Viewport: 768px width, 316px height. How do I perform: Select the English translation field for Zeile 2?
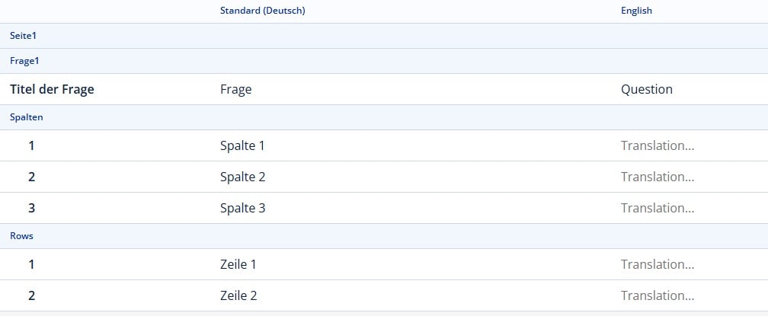point(658,295)
